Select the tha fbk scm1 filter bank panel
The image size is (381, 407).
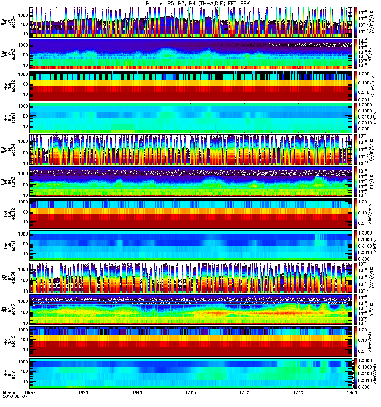tap(191, 118)
